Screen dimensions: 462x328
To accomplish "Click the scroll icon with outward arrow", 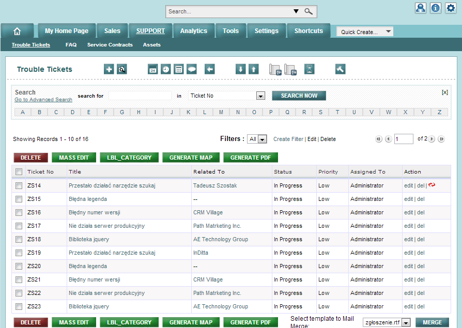I will tap(290, 70).
